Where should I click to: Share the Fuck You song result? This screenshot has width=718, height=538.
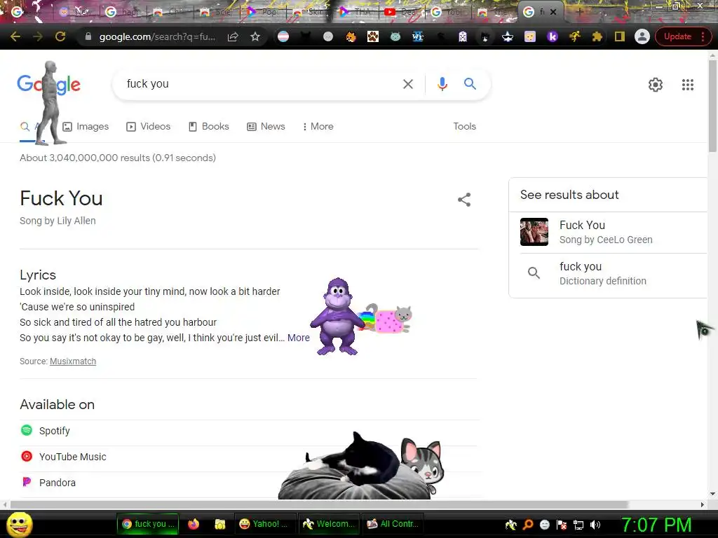point(464,200)
